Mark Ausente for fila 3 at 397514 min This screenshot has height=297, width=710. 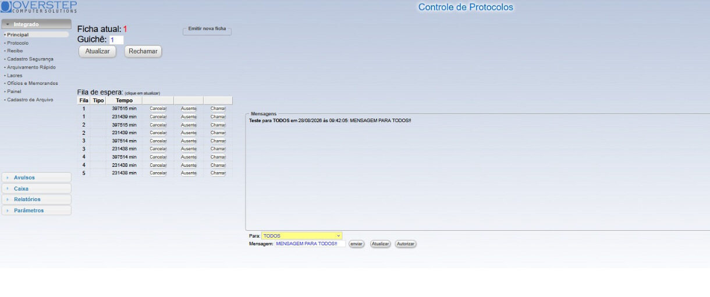[x=189, y=141]
